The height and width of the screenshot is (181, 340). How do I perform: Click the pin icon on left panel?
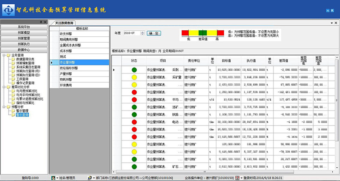click(41, 22)
